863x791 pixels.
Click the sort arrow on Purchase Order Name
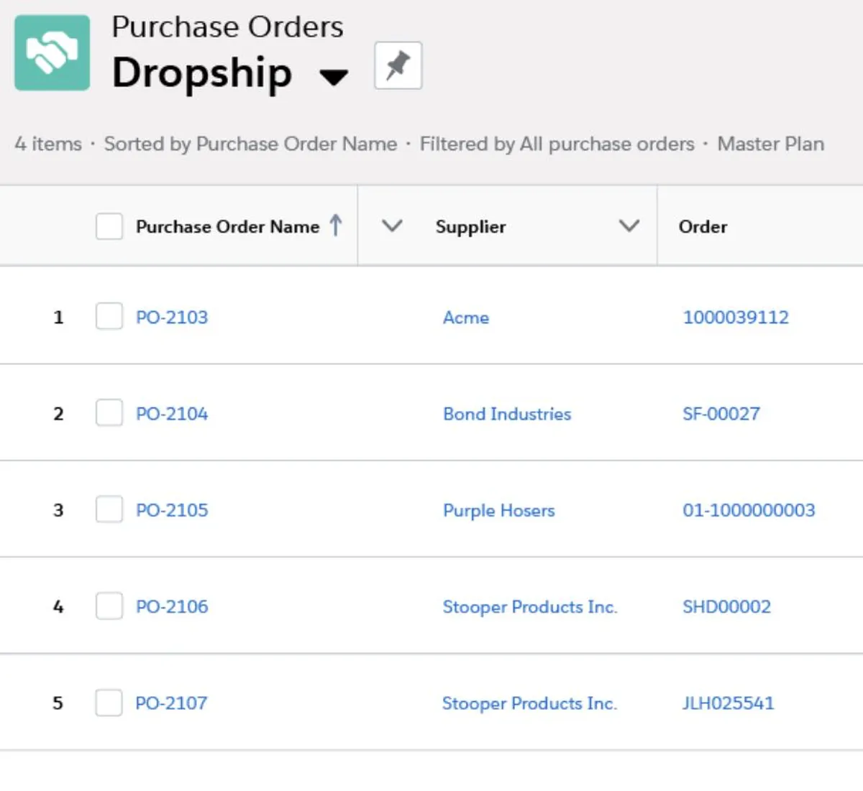336,226
